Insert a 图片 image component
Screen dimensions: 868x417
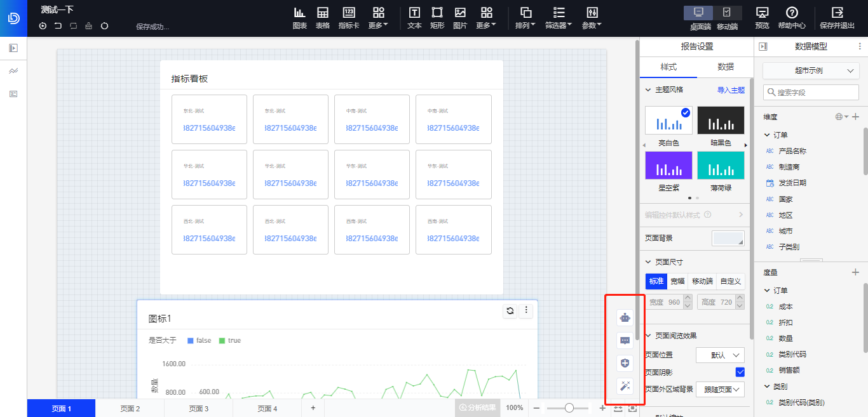click(x=460, y=18)
